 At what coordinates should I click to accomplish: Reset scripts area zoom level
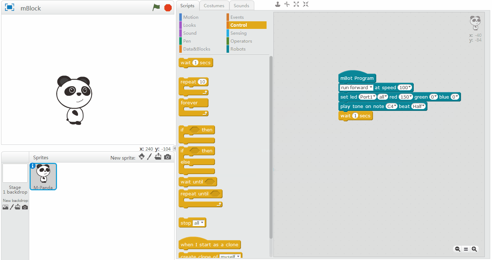point(466,249)
